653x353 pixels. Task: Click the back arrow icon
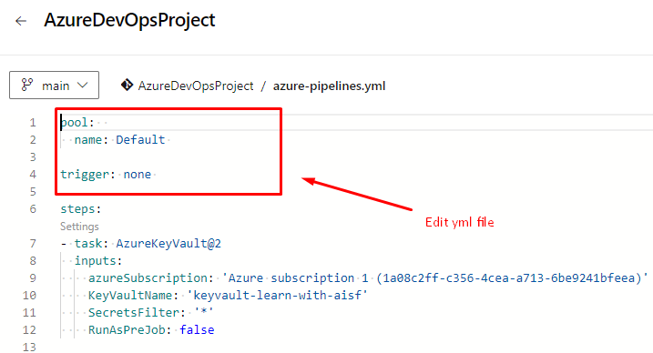click(21, 21)
